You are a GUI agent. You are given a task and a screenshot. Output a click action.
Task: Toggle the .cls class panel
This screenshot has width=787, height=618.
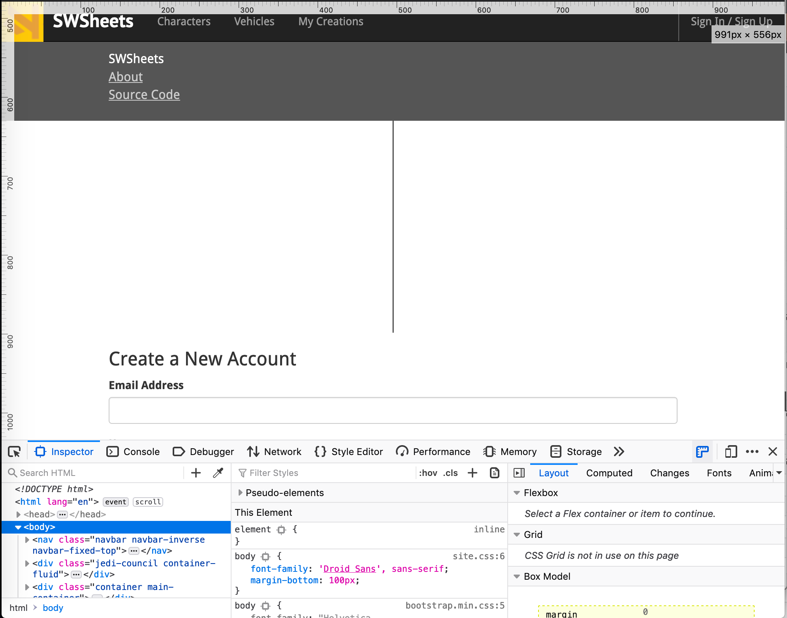tap(451, 473)
